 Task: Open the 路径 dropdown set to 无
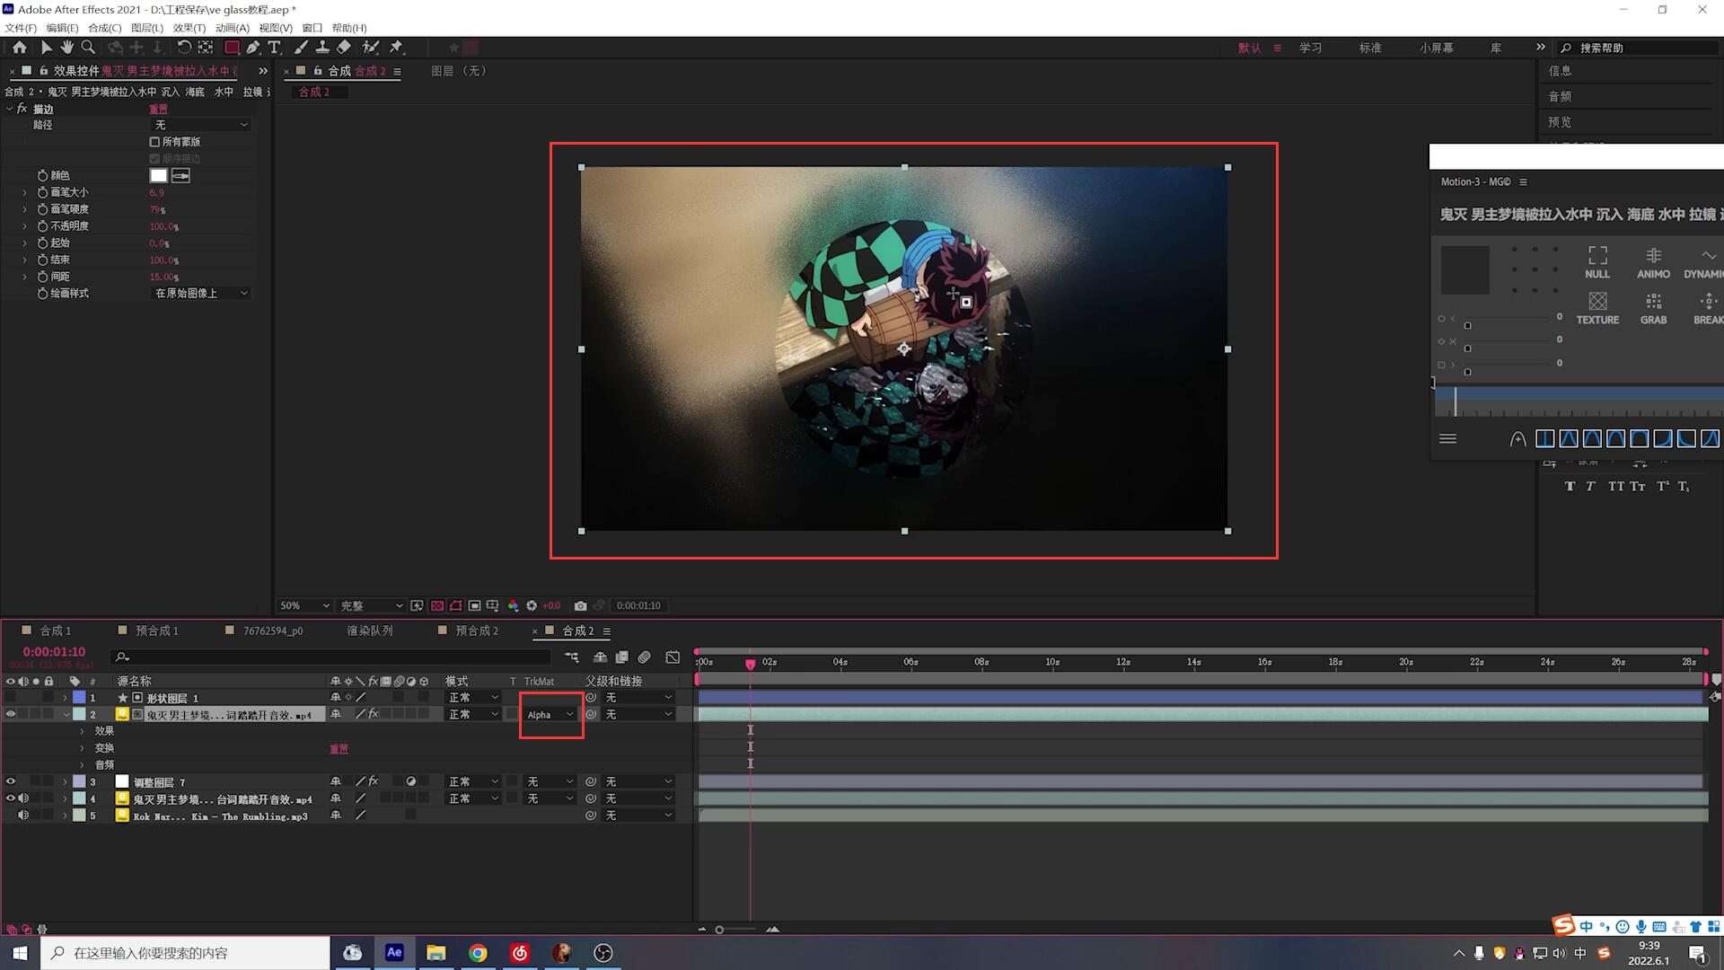coord(200,125)
